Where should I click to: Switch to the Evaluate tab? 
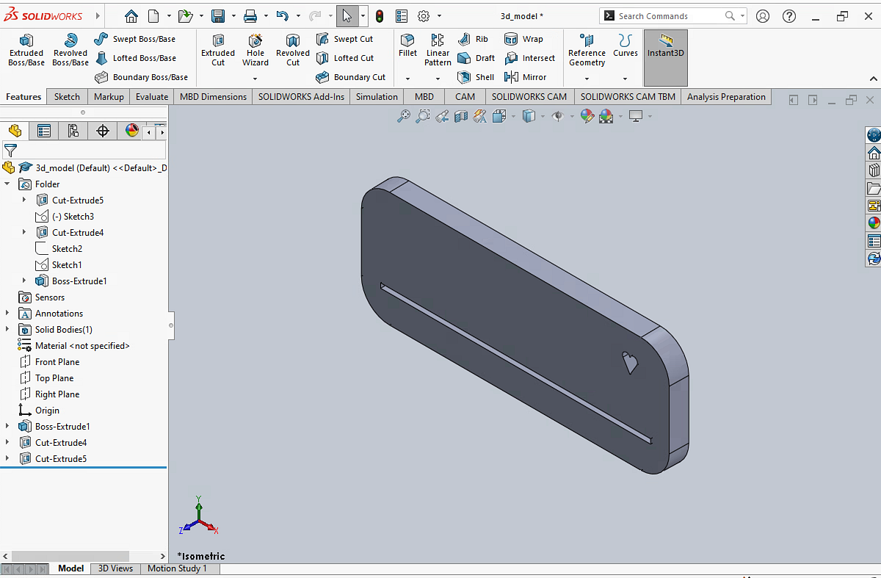(x=152, y=96)
